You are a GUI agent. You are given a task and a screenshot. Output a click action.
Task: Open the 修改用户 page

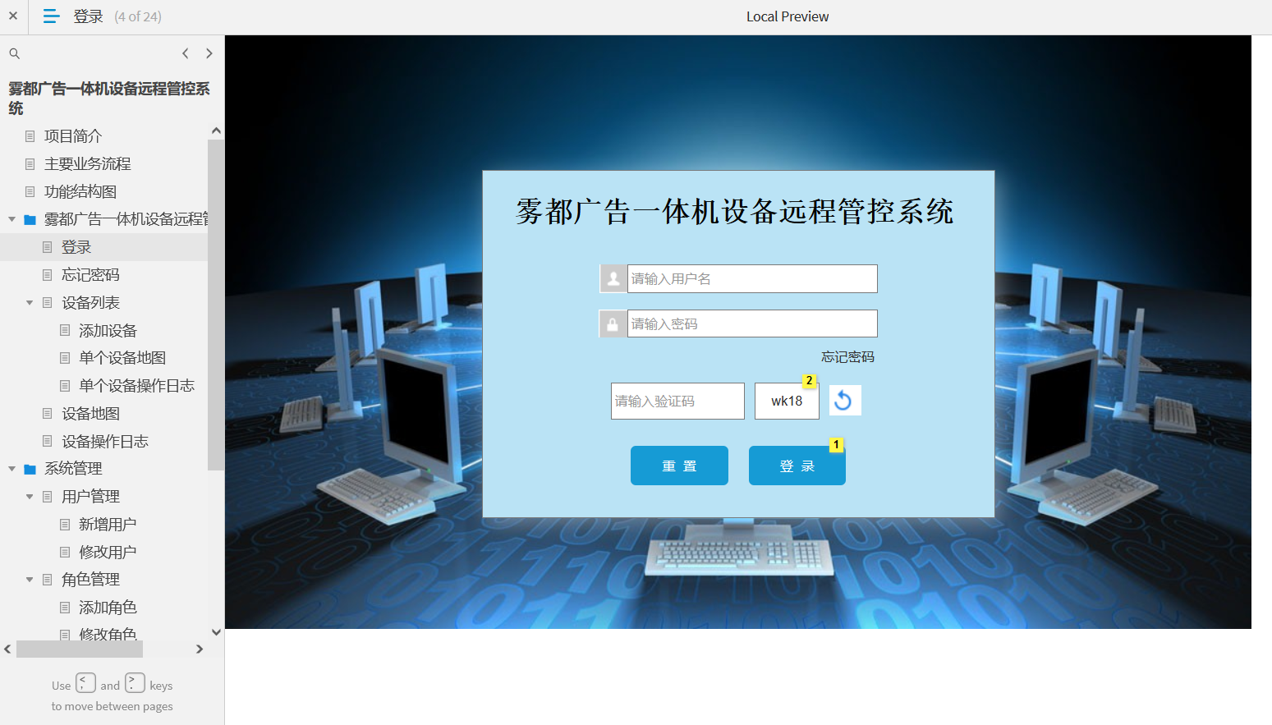(x=108, y=553)
